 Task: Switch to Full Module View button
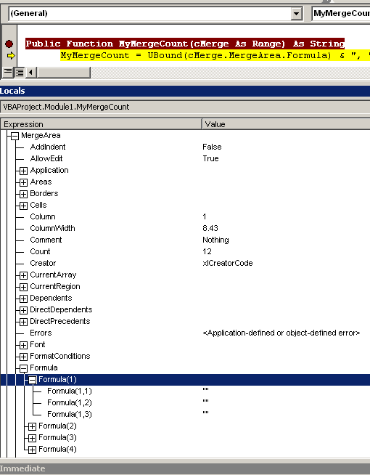click(x=20, y=73)
